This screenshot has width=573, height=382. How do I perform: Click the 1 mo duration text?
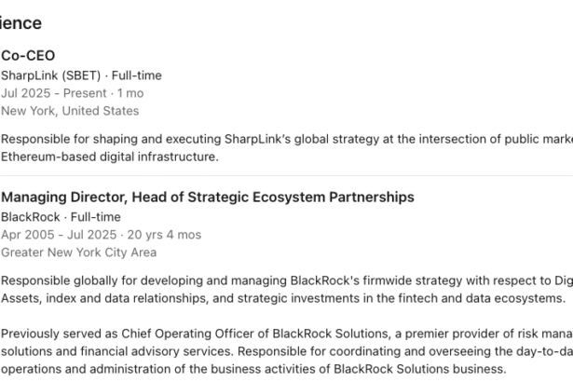pos(129,93)
